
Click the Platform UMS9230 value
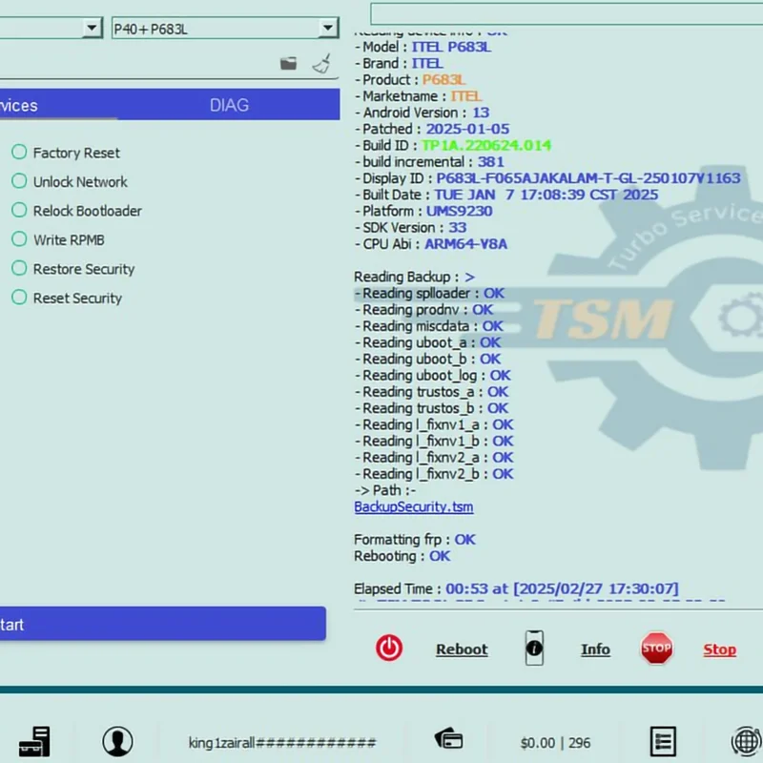[459, 211]
